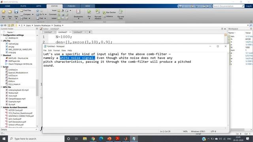Open Notepad Help menu
The image size is (253, 142).
point(70,50)
